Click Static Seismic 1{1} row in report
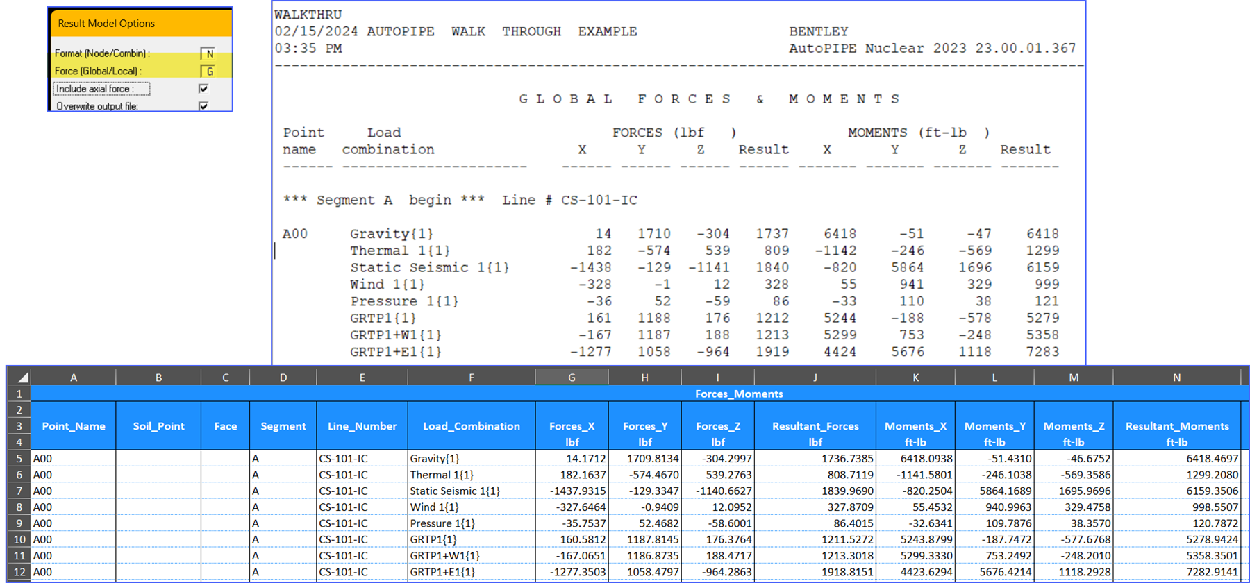This screenshot has height=583, width=1250. point(671,267)
